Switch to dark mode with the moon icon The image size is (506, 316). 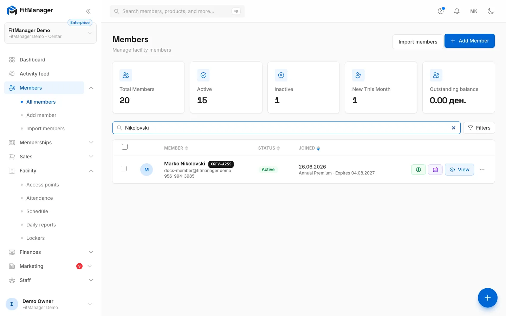tap(491, 11)
